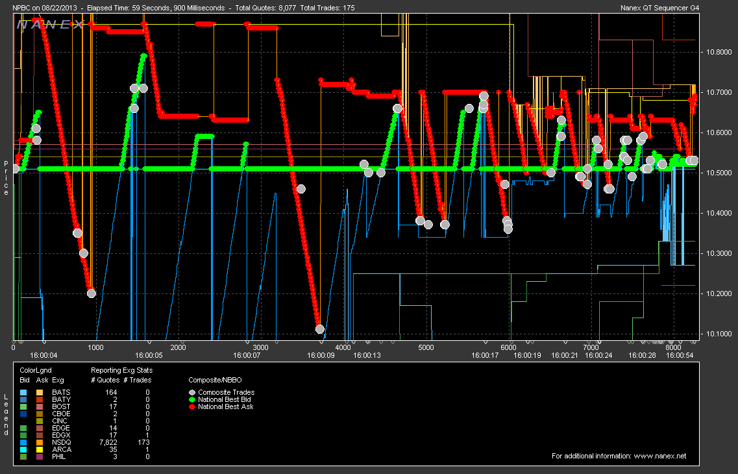Click the 10.8000 price axis label
The width and height of the screenshot is (738, 474).
[x=719, y=52]
